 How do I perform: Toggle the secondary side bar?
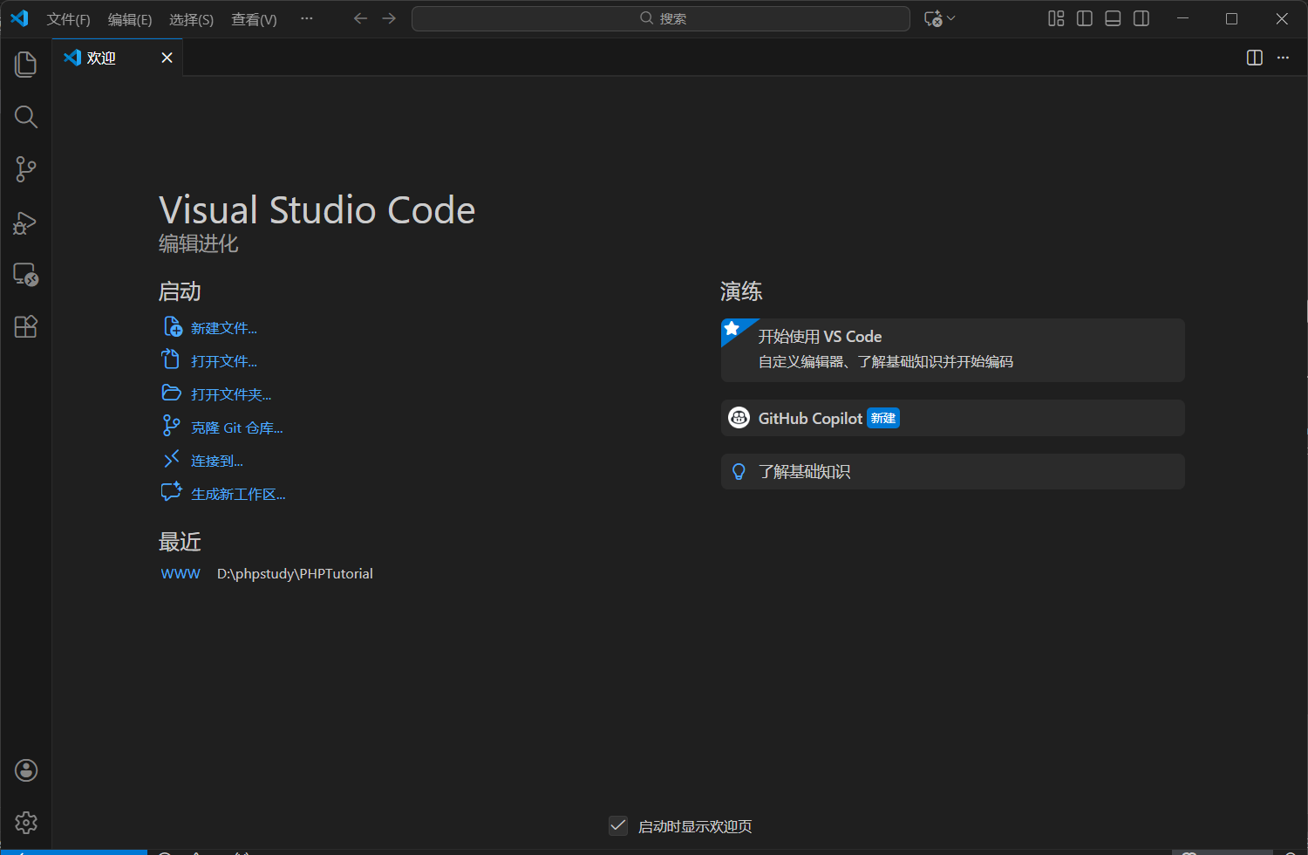tap(1141, 18)
